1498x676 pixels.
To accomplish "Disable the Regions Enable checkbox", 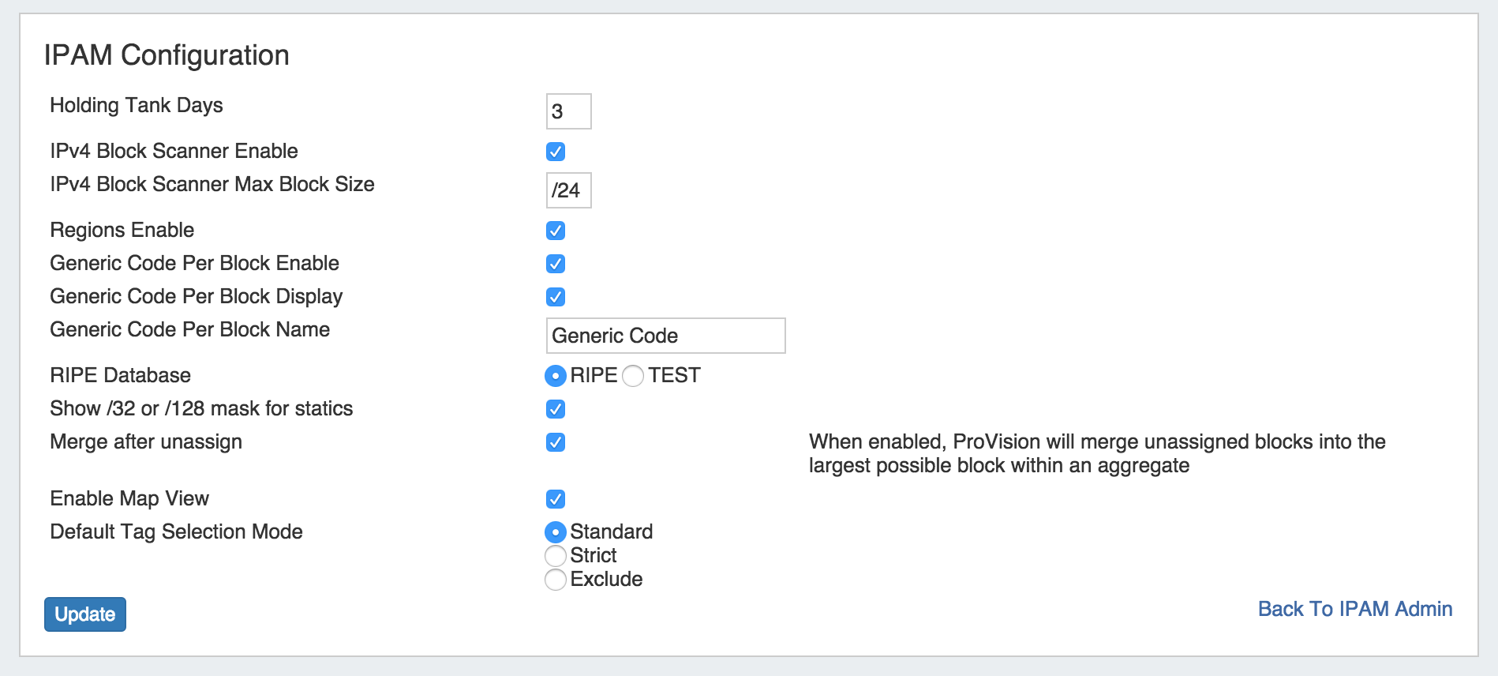I will (556, 231).
